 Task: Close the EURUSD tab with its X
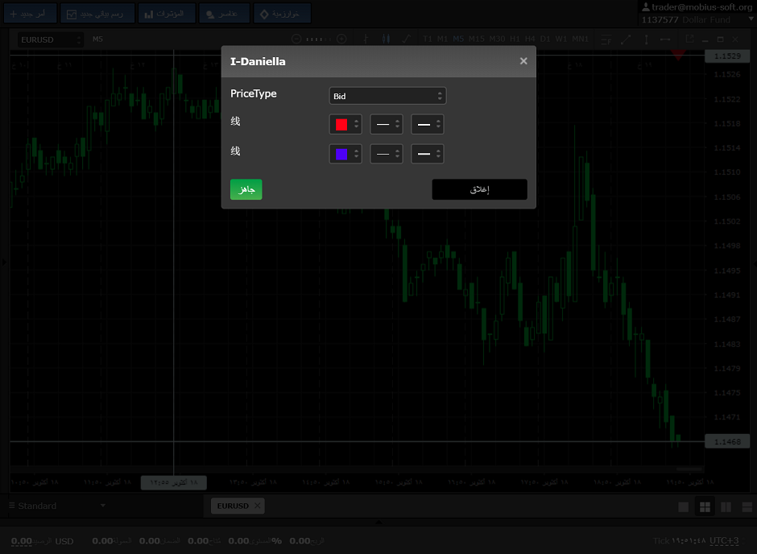pyautogui.click(x=258, y=506)
